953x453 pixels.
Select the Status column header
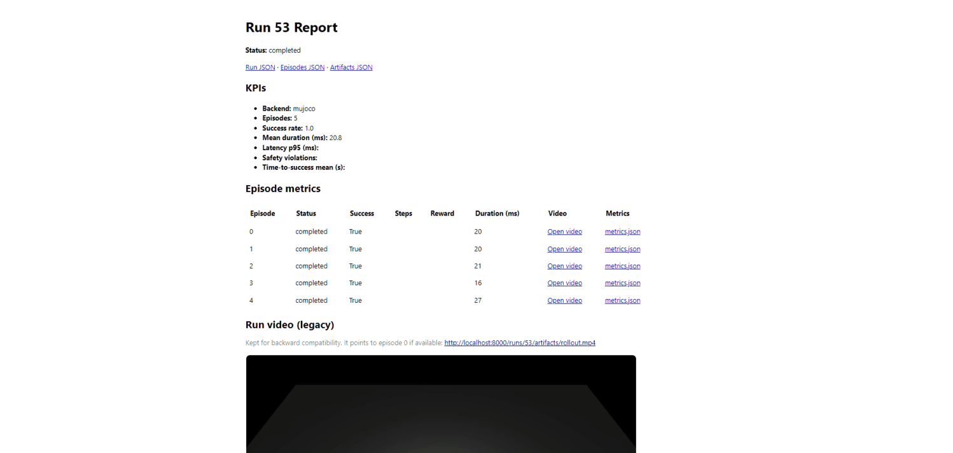pos(306,213)
